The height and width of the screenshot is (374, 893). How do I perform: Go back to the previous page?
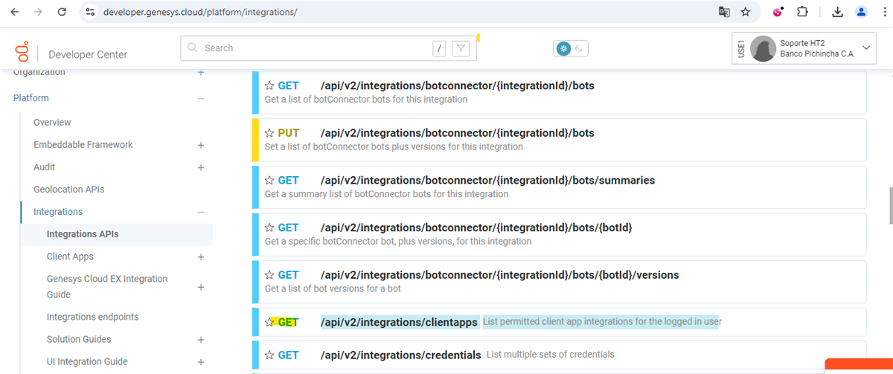tap(14, 12)
